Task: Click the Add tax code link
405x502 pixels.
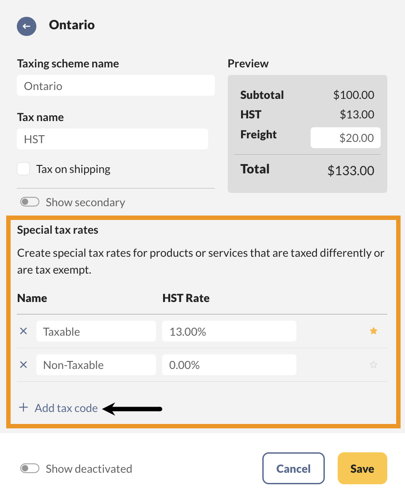Action: click(66, 408)
